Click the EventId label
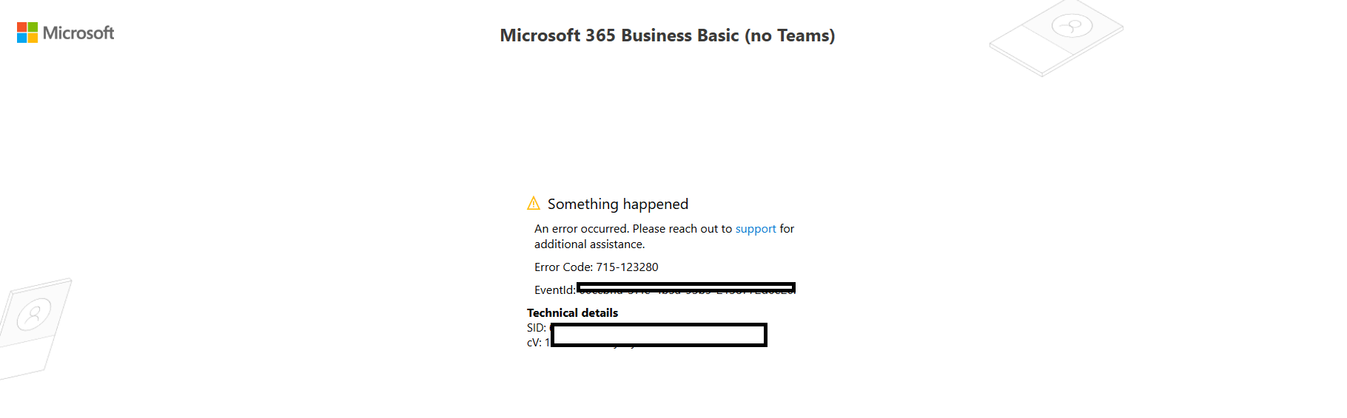 tap(555, 290)
